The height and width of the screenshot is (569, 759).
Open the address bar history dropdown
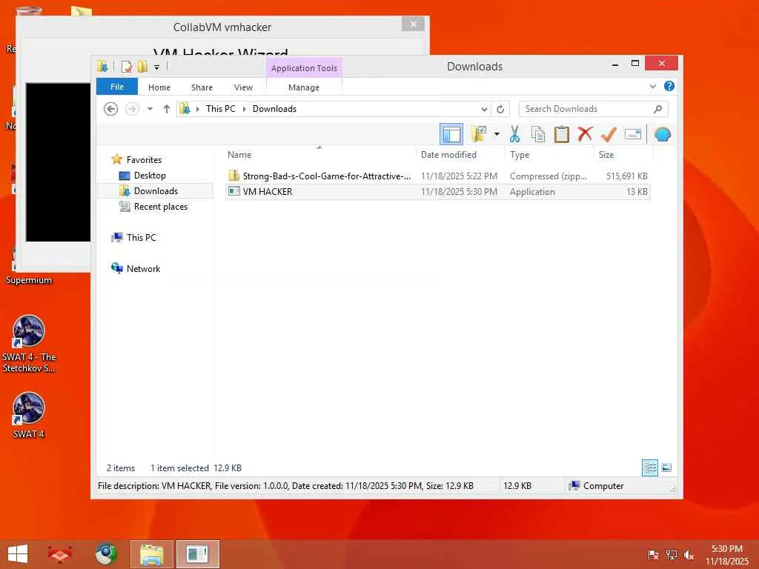[484, 110]
